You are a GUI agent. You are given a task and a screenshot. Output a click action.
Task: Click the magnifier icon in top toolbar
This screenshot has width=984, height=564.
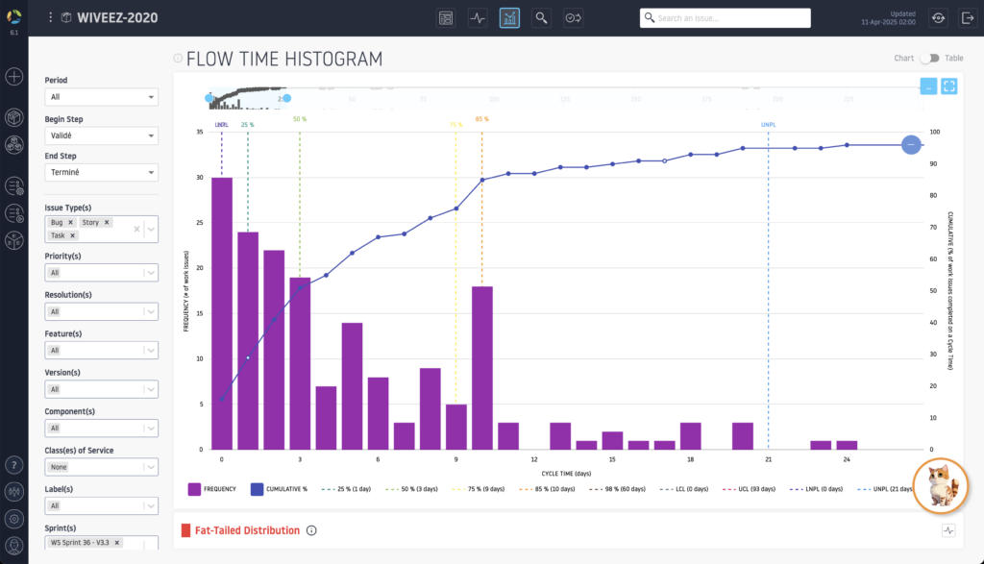[542, 17]
